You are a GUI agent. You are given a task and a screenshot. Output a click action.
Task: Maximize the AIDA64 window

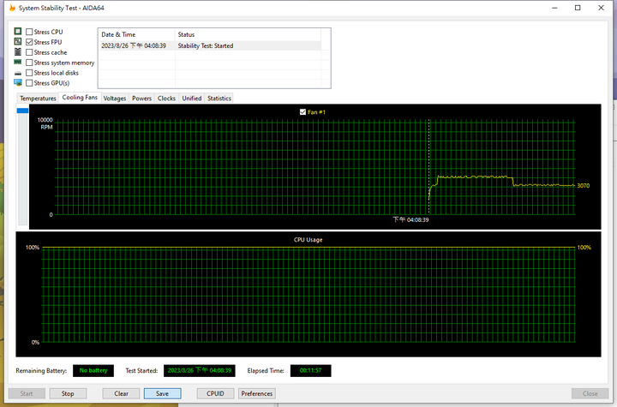tap(578, 8)
